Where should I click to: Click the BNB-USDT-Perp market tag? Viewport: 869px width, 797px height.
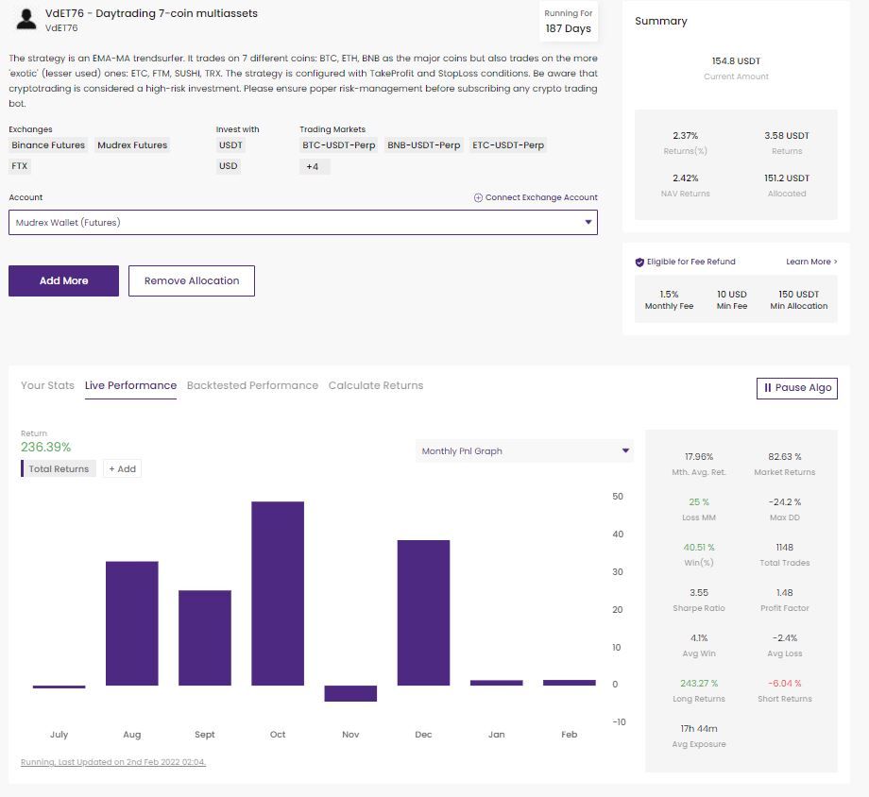[x=424, y=145]
